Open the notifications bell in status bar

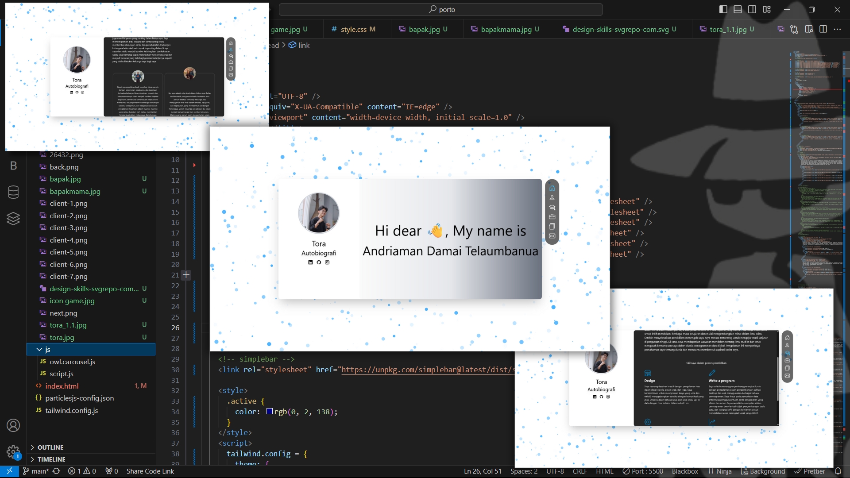[x=838, y=471]
